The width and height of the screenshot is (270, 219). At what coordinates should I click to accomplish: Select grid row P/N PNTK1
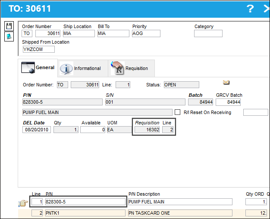(85, 213)
